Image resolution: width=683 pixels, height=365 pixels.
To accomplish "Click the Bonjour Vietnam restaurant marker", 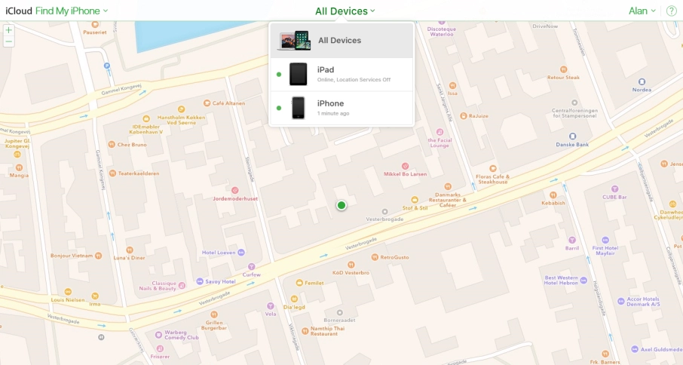I will click(99, 255).
